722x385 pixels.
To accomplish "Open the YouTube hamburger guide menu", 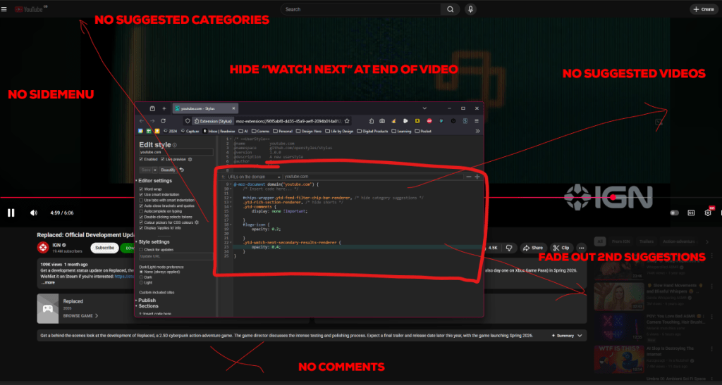I will (x=4, y=9).
